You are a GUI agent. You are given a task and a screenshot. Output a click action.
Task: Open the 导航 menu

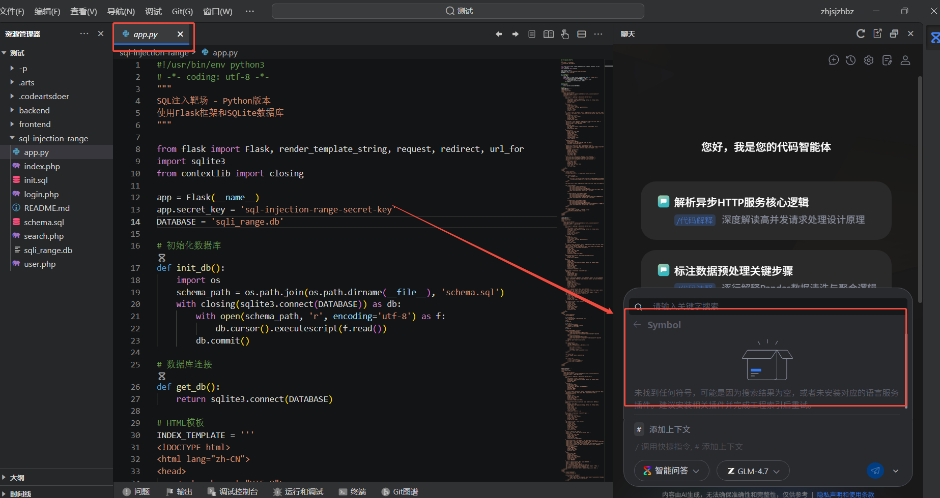point(121,11)
